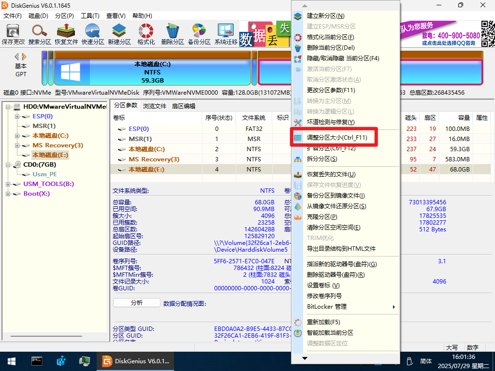
Task: Open the 工具(T) menu
Action: [x=90, y=16]
